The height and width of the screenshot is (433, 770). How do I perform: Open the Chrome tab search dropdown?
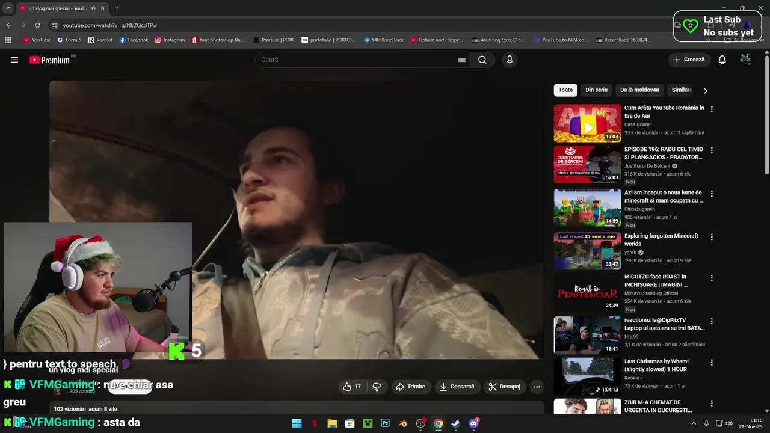[8, 8]
